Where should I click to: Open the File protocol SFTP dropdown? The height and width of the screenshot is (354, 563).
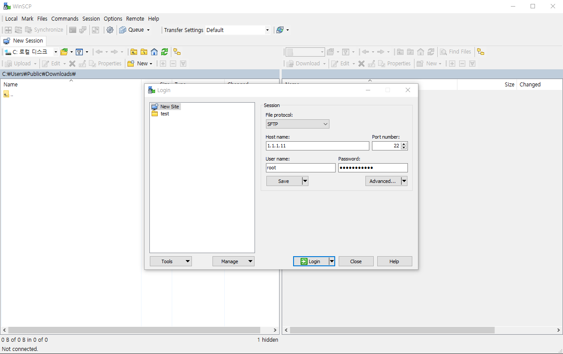[x=297, y=124]
